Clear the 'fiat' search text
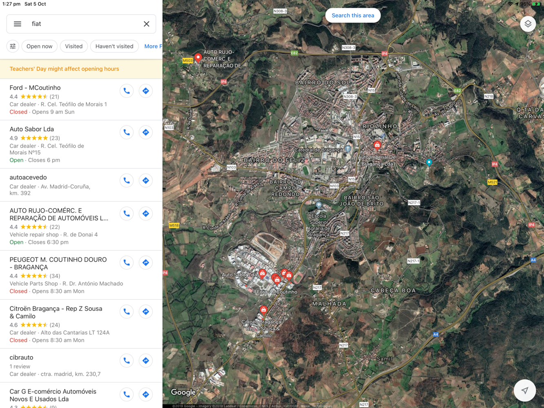This screenshot has height=408, width=544. [x=146, y=24]
